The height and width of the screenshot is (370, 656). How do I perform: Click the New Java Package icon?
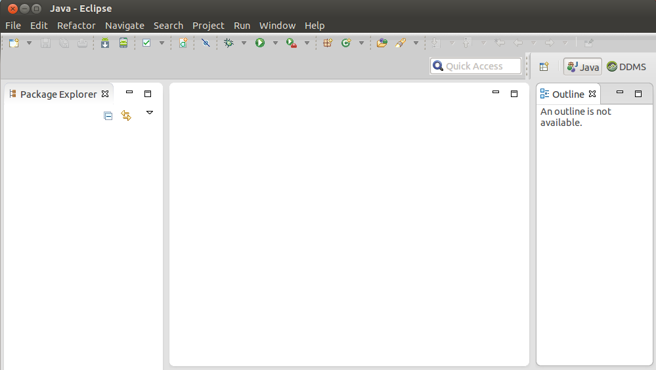(x=328, y=43)
